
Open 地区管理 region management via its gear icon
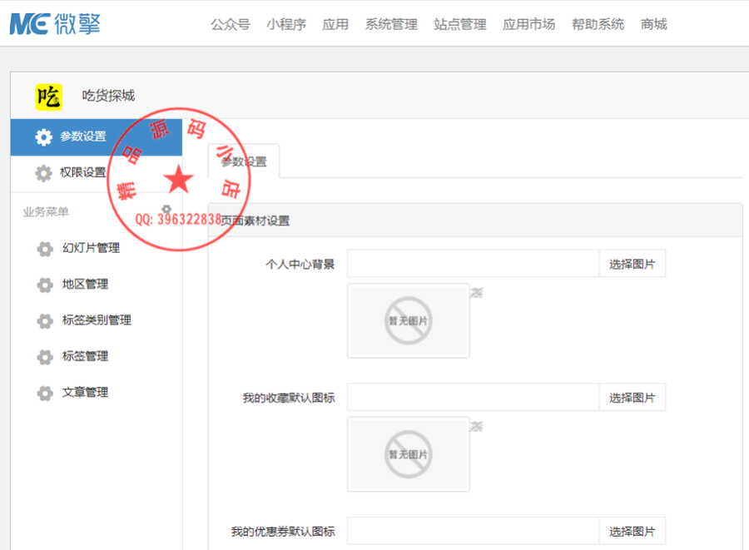tap(45, 284)
